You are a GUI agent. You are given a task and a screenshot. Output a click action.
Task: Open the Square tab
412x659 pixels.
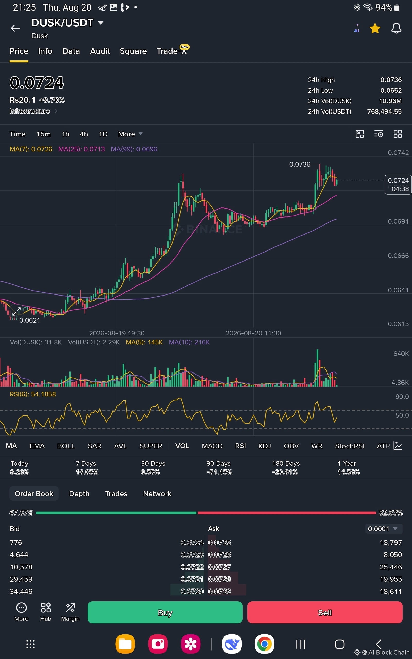click(x=133, y=51)
